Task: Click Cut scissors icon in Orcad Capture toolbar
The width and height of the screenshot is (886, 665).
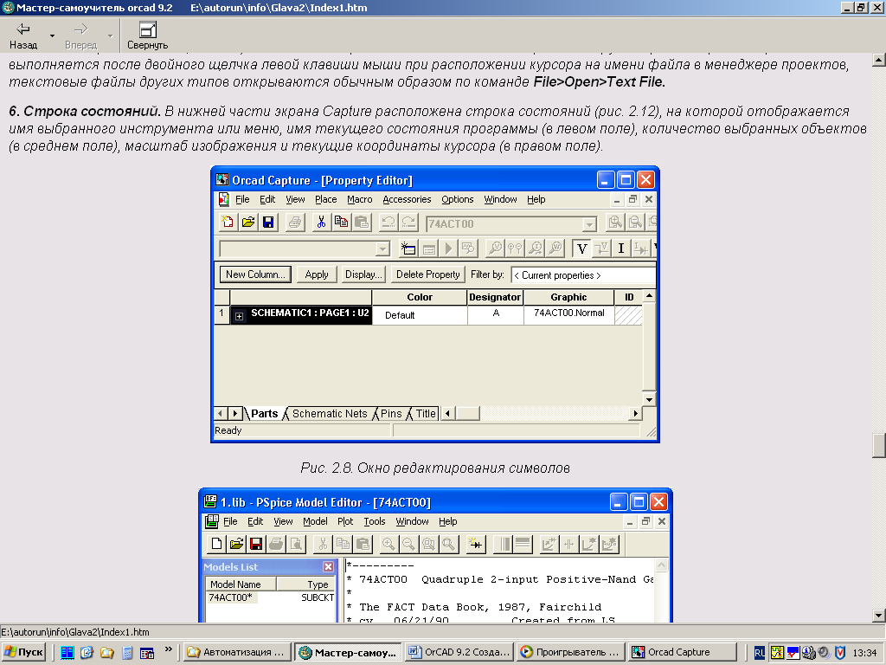Action: tap(321, 223)
